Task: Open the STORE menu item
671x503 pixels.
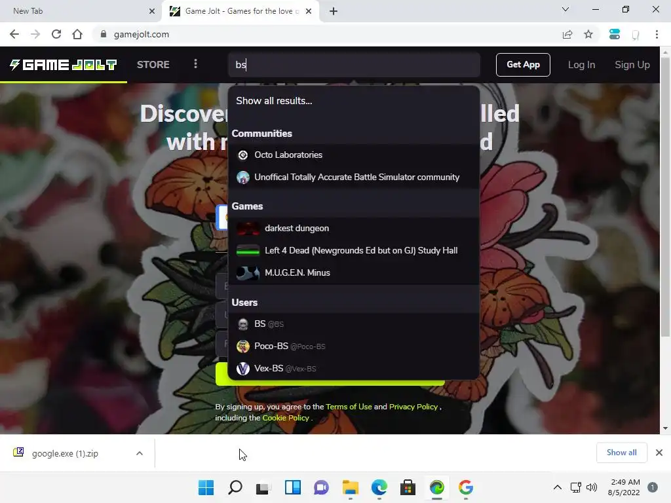Action: tap(153, 65)
